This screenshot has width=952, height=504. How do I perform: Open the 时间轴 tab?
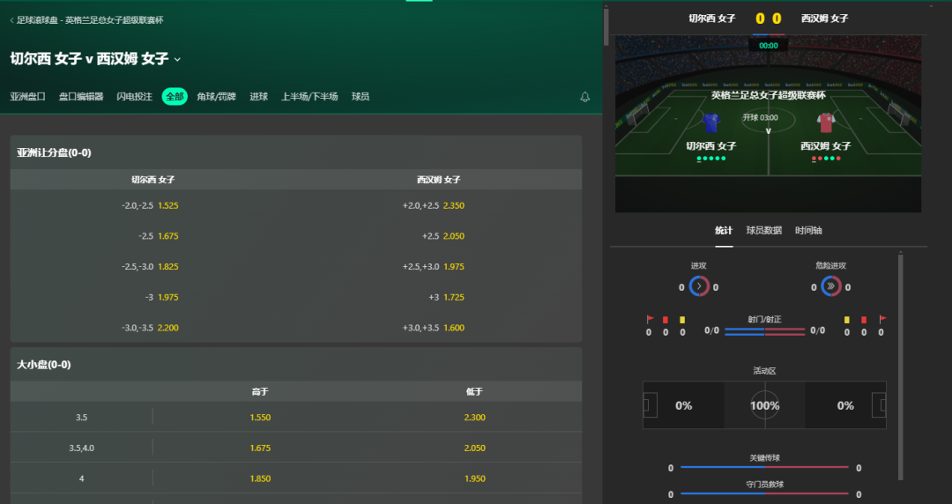tap(808, 231)
